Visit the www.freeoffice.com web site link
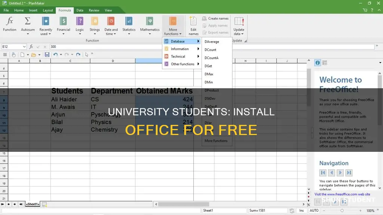Viewport: 383px width, 215px height. coord(342,194)
